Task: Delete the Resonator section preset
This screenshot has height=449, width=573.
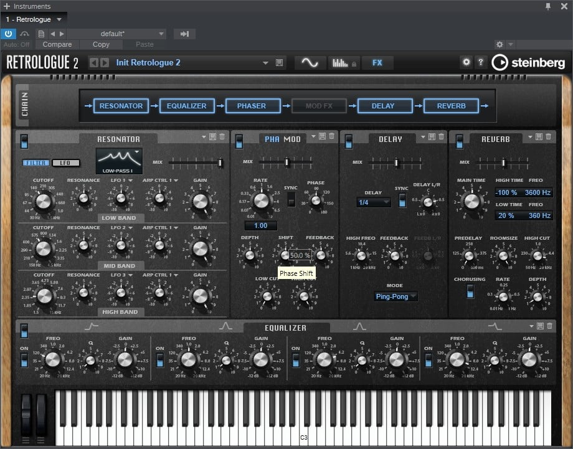Action: pyautogui.click(x=222, y=137)
